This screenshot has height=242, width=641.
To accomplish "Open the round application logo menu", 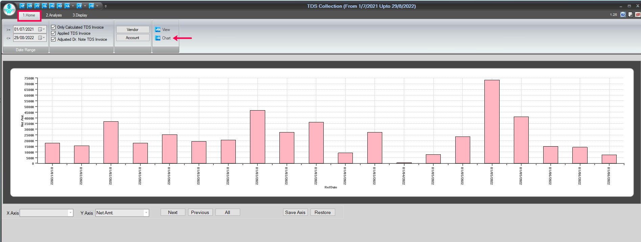I will (9, 9).
